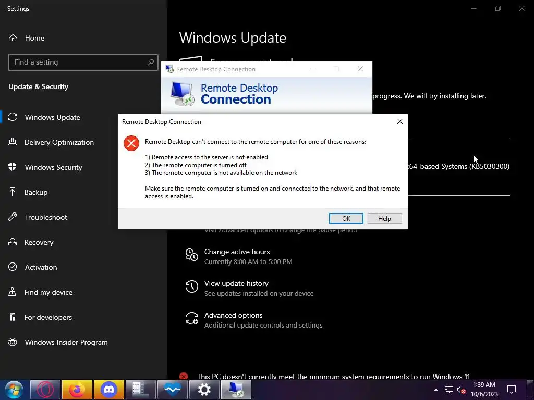Screen dimensions: 534x400
Task: Open the heartbeat monitor app in taskbar
Action: coord(172,390)
